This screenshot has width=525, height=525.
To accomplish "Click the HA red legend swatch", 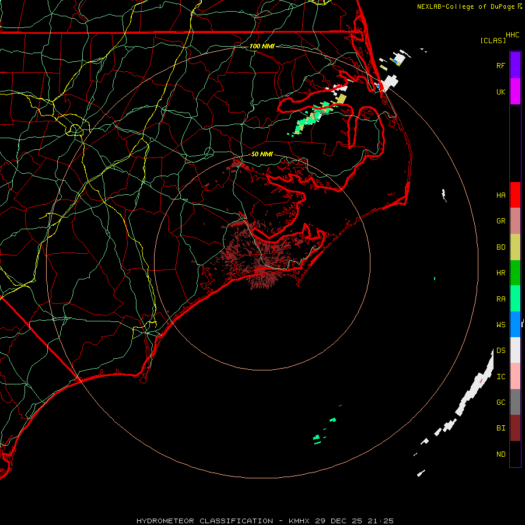I will (515, 195).
